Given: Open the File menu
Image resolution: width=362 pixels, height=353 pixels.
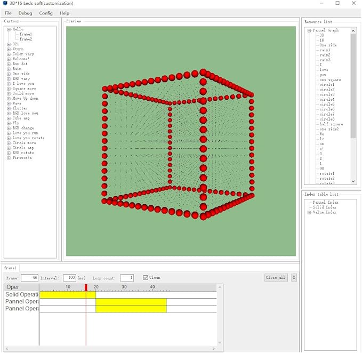Looking at the screenshot, I should click(8, 13).
